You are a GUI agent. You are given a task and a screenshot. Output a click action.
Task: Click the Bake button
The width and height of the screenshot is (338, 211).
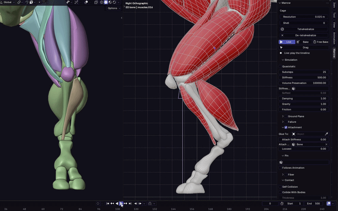[x=303, y=42]
